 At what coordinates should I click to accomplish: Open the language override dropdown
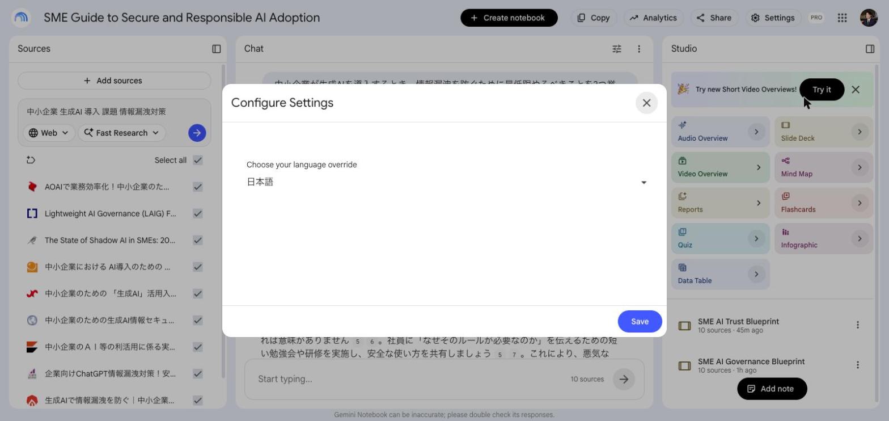click(x=447, y=182)
